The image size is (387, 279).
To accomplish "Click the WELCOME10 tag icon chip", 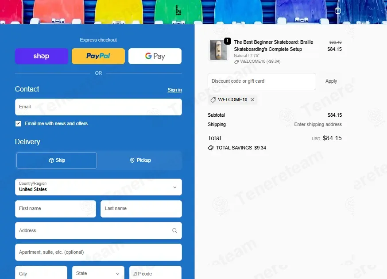I will tap(213, 100).
